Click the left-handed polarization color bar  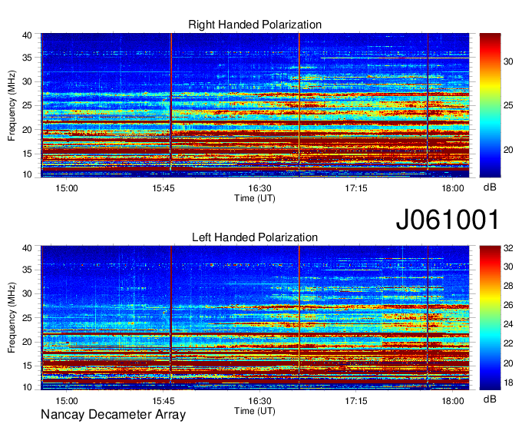[x=490, y=318]
